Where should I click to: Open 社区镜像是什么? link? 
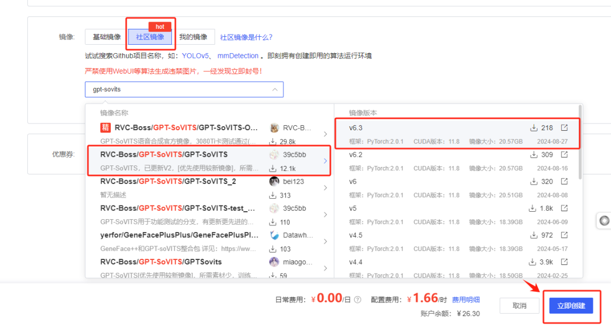tap(246, 37)
